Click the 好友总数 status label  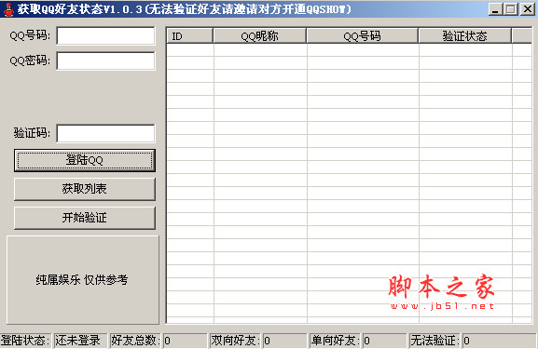click(135, 341)
